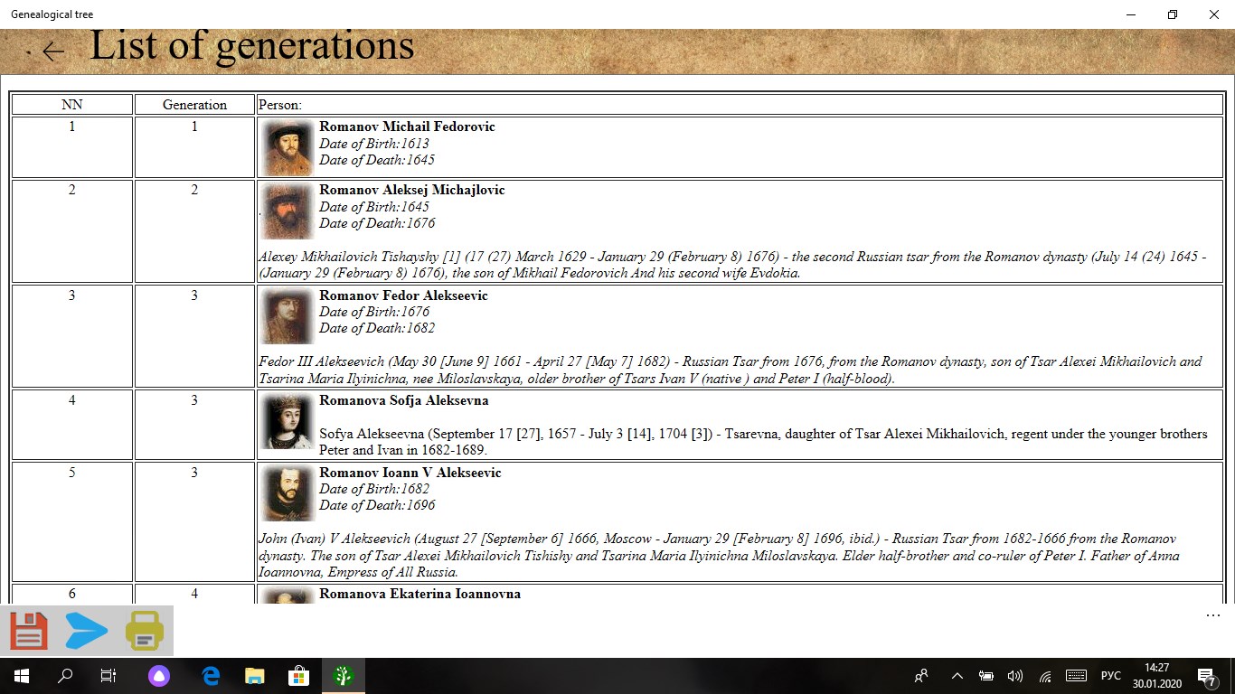
Task: Open Microsoft Edge from the taskbar
Action: point(212,676)
